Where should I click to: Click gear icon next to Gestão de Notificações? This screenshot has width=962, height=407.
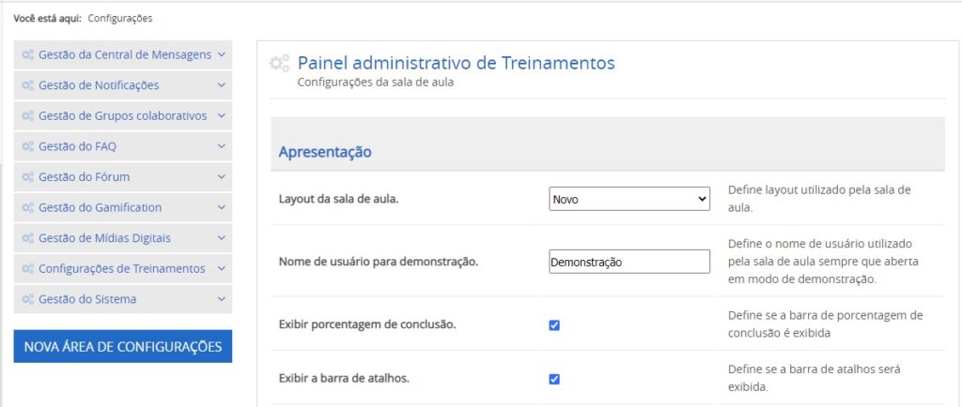click(x=28, y=85)
